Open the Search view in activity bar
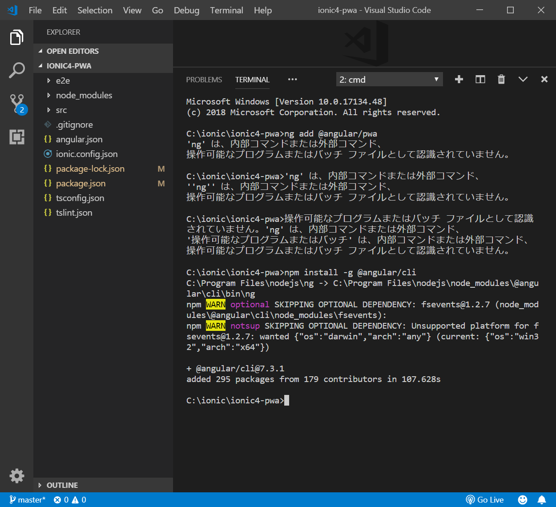Screen dimensions: 556x507 (16, 70)
